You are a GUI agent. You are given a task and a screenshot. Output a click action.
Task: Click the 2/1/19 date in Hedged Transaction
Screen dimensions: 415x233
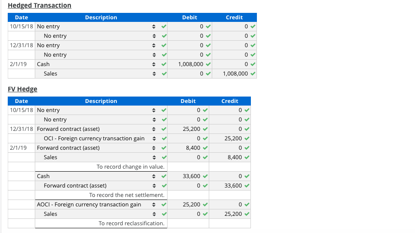(18, 64)
